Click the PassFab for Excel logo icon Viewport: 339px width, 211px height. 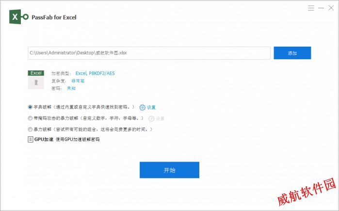coord(19,16)
